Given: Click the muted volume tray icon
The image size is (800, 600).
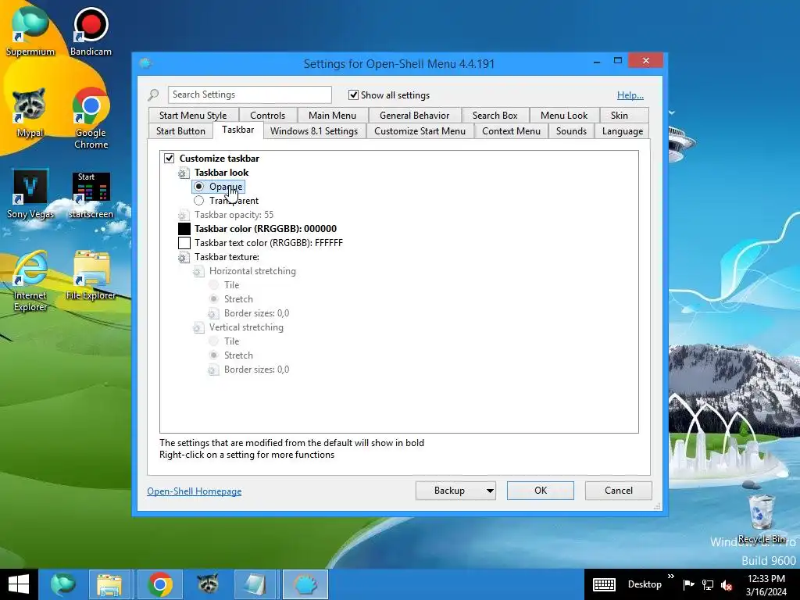Looking at the screenshot, I should 727,585.
